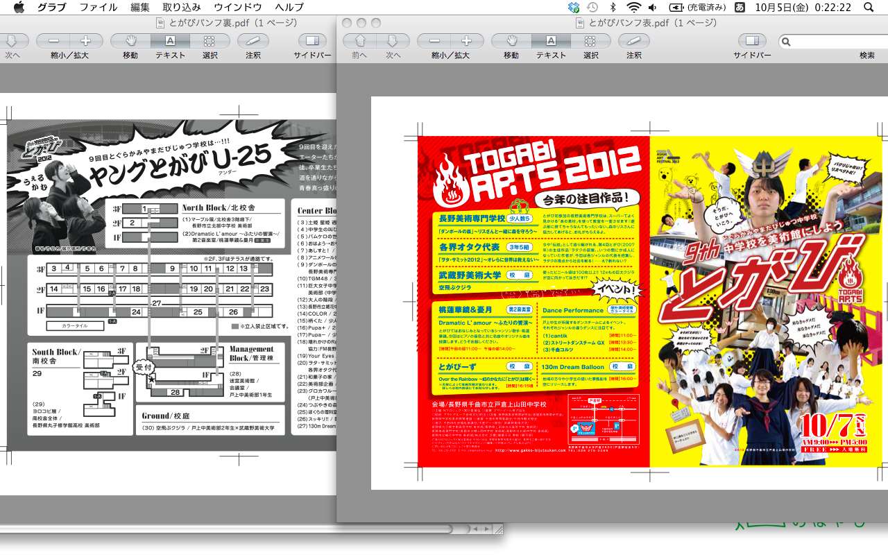This screenshot has width=888, height=555.
Task: Open the 編集 menu
Action: pyautogui.click(x=140, y=8)
